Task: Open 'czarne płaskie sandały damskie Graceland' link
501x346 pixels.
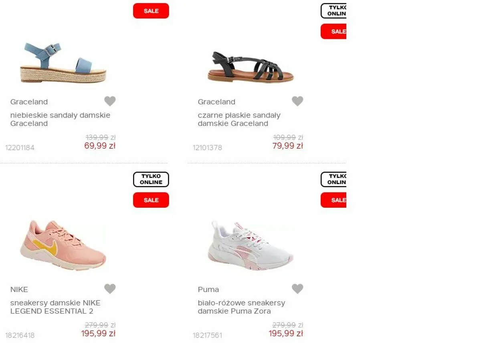Action: pyautogui.click(x=239, y=119)
